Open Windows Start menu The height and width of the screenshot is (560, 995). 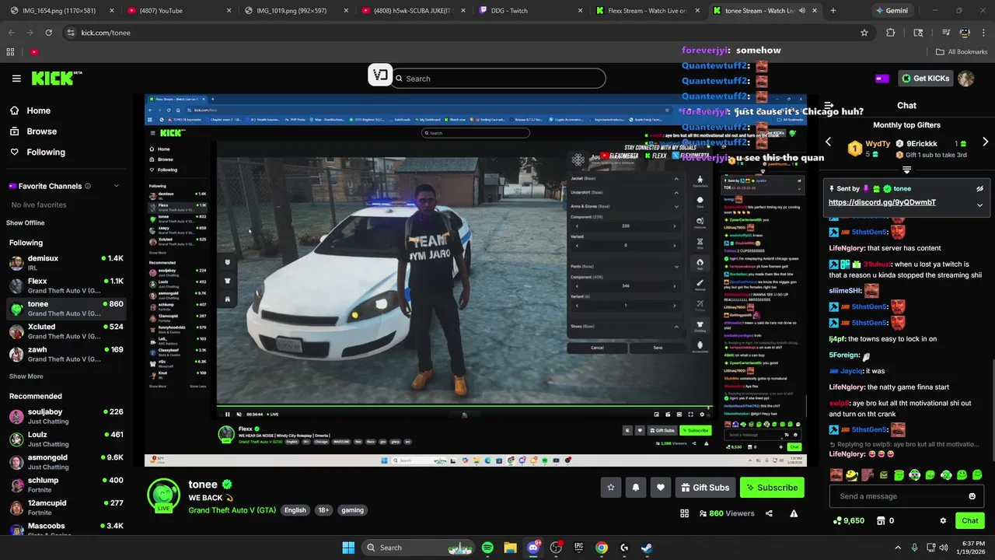[x=348, y=548]
